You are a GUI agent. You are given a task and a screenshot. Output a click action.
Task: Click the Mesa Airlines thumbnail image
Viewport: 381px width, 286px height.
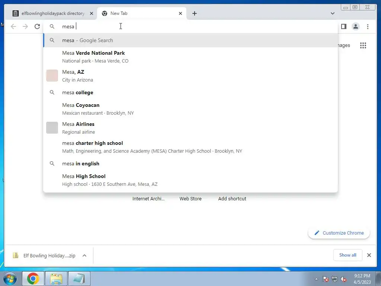[52, 128]
